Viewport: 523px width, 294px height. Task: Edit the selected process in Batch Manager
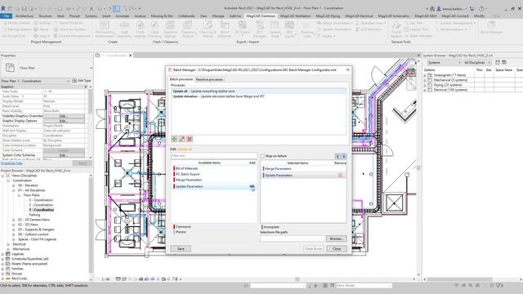(x=181, y=139)
